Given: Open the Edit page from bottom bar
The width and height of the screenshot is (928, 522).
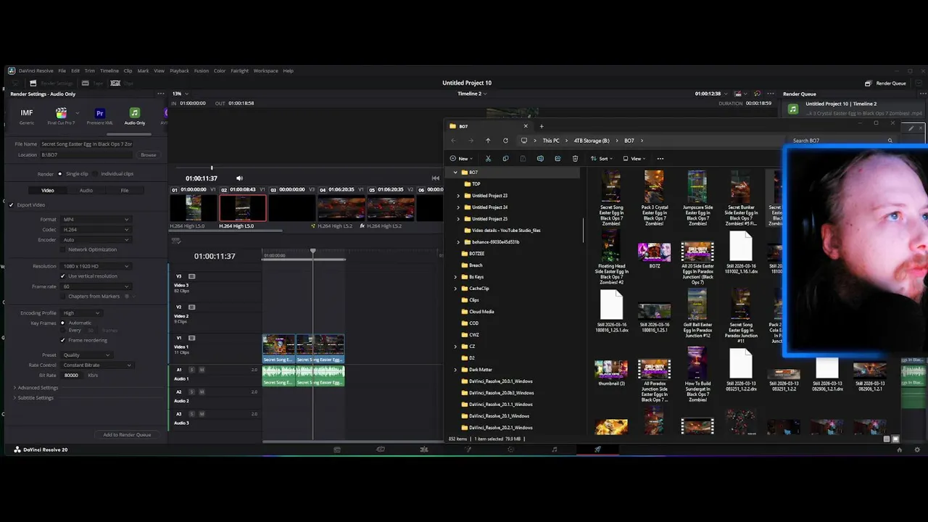Looking at the screenshot, I should (424, 449).
